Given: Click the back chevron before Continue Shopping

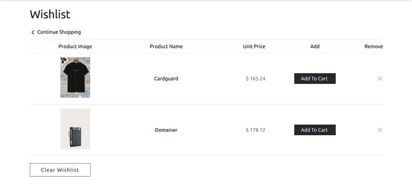Looking at the screenshot, I should click(x=33, y=32).
